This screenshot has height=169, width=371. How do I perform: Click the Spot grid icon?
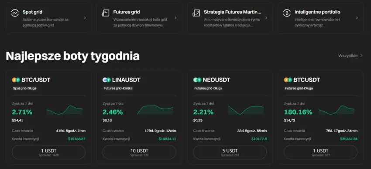tap(15, 13)
